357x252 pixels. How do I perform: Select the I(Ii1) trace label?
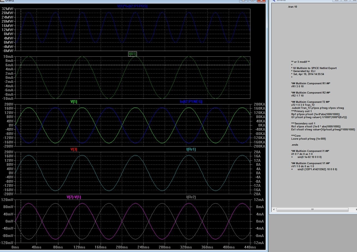point(133,54)
